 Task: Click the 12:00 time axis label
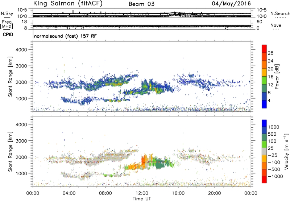pyautogui.click(x=142, y=193)
